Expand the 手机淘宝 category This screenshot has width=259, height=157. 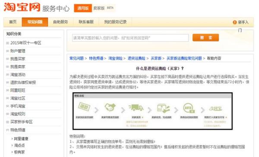pos(7,106)
